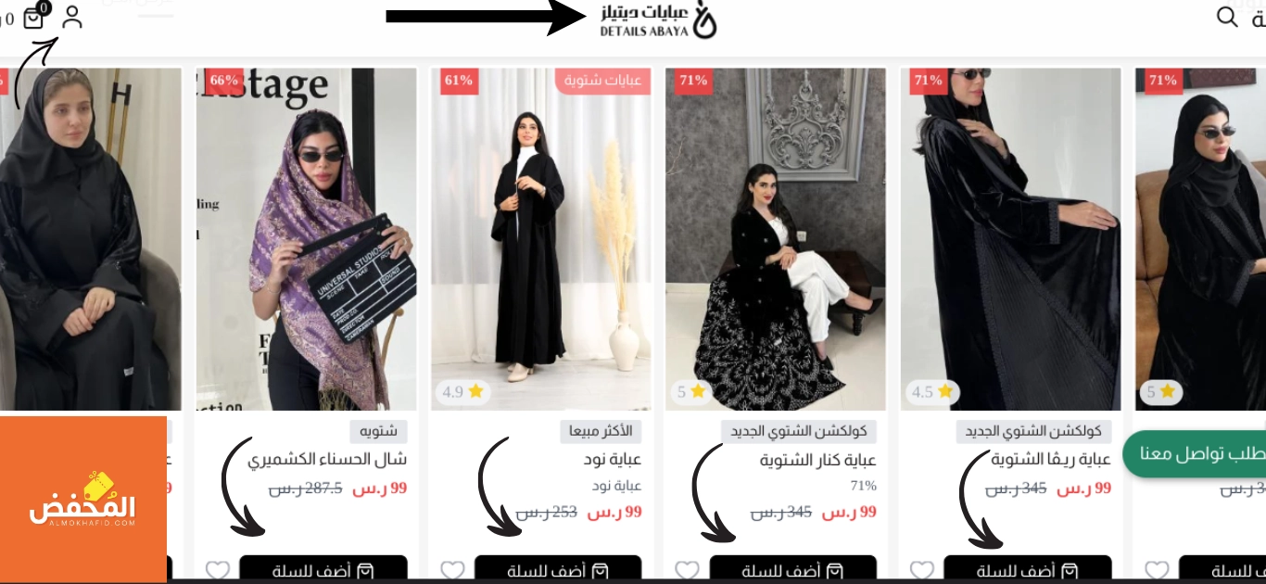
Task: Add عباية ريمًا الشتوية to cart
Action: pyautogui.click(x=1028, y=570)
